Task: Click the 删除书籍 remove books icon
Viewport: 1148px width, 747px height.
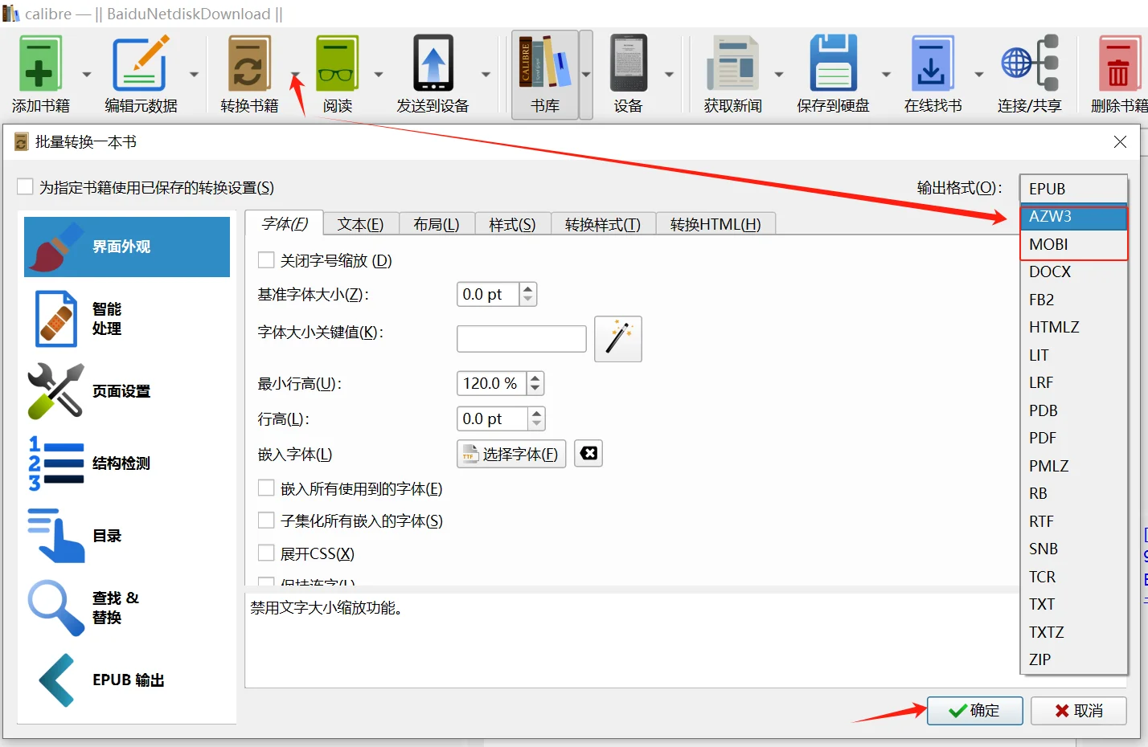Action: (x=1118, y=63)
